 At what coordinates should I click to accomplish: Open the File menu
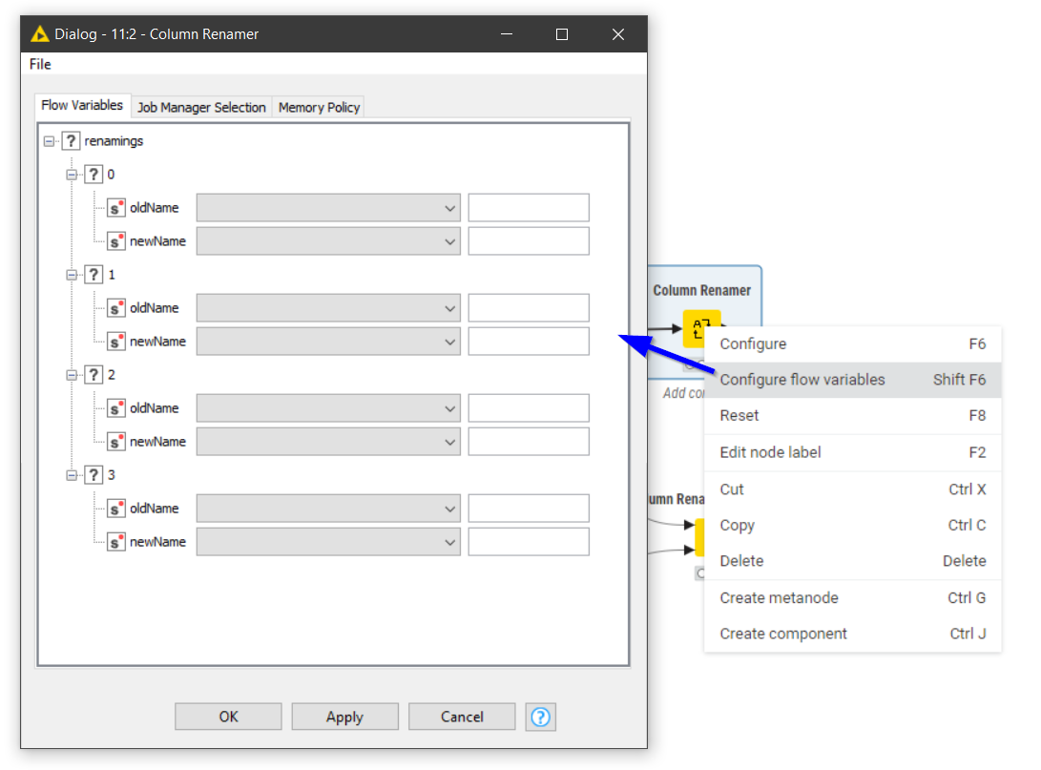click(x=40, y=64)
